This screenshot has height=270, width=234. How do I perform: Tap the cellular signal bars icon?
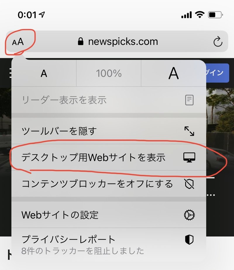pyautogui.click(x=186, y=15)
